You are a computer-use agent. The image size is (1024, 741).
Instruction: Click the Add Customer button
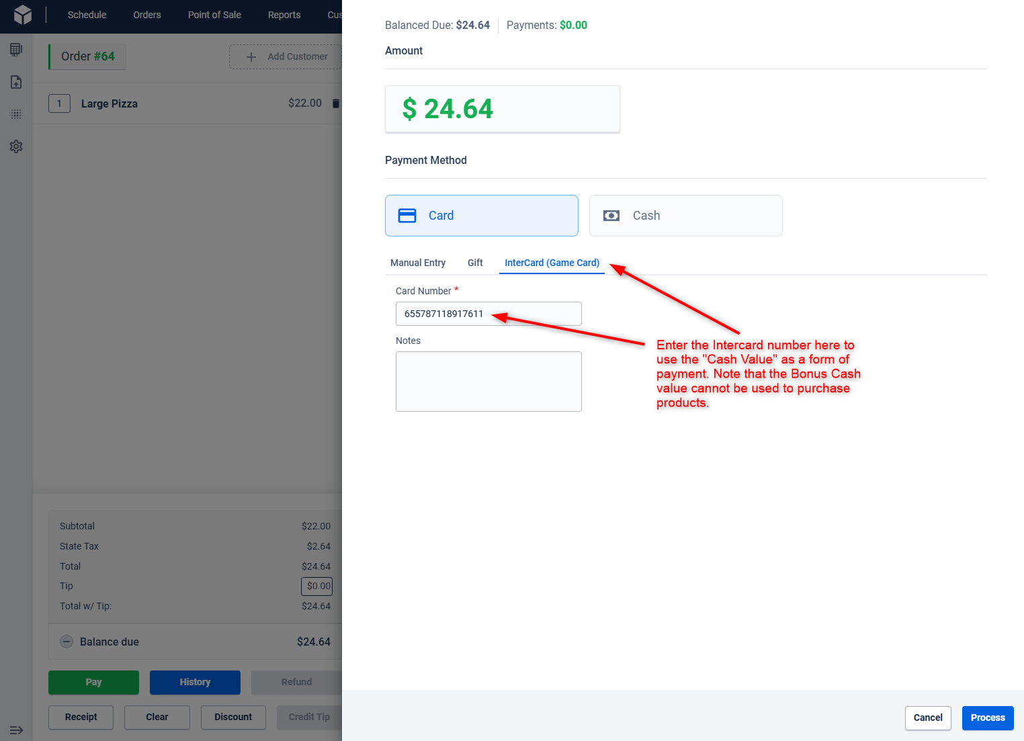tap(286, 57)
